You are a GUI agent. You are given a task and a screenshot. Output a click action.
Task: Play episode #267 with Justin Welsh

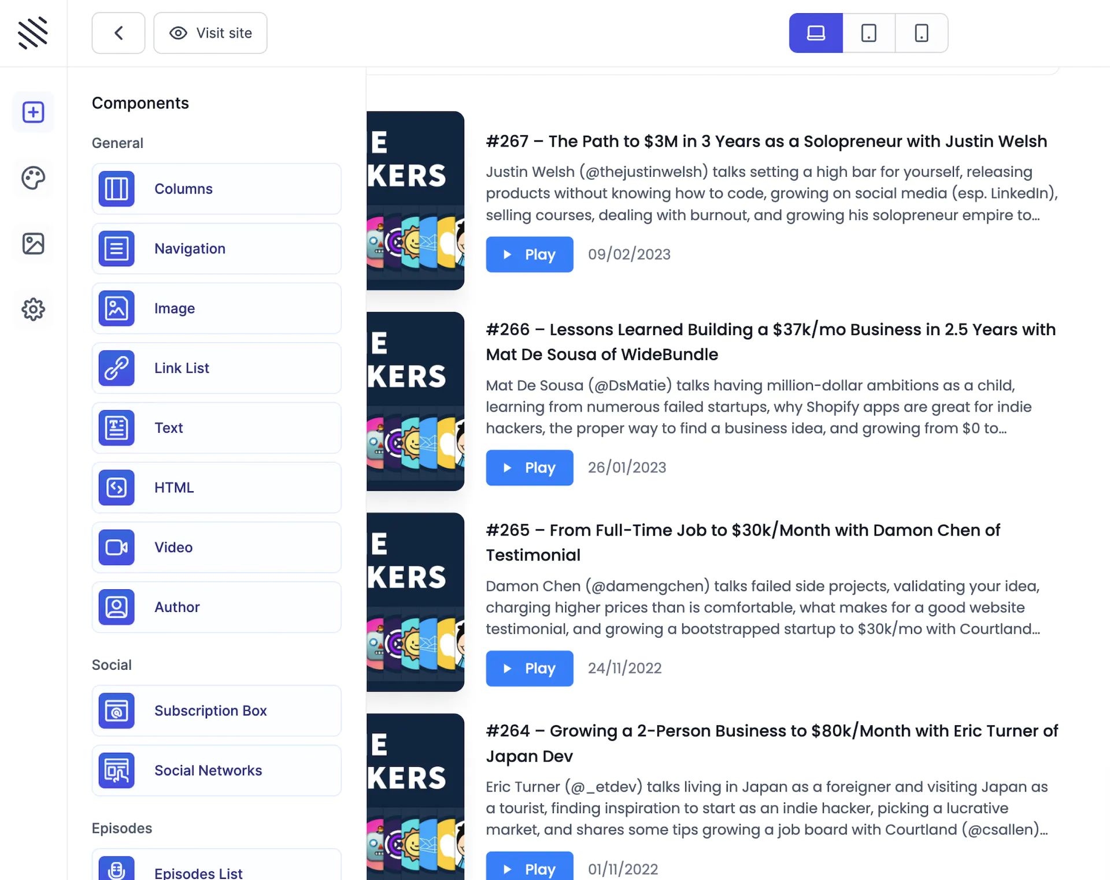[529, 254]
